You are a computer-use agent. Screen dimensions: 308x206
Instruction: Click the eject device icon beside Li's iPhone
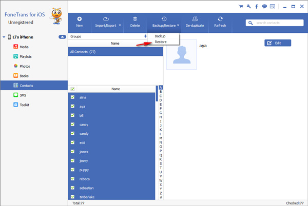pyautogui.click(x=62, y=37)
